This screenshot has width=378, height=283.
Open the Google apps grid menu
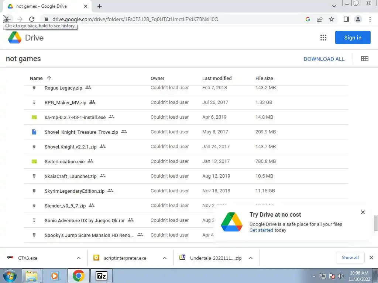pos(323,38)
